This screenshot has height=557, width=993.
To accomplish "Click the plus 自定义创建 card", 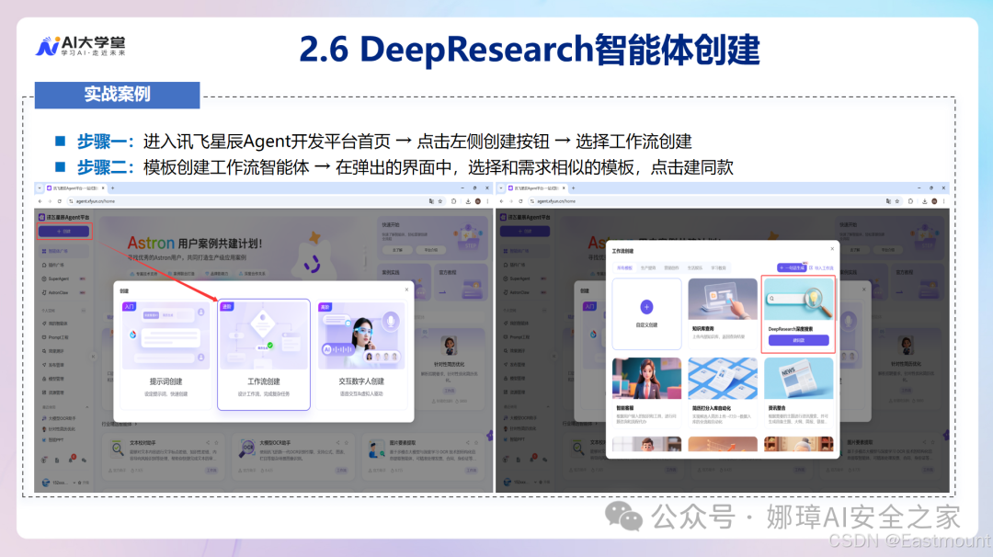I will 646,314.
